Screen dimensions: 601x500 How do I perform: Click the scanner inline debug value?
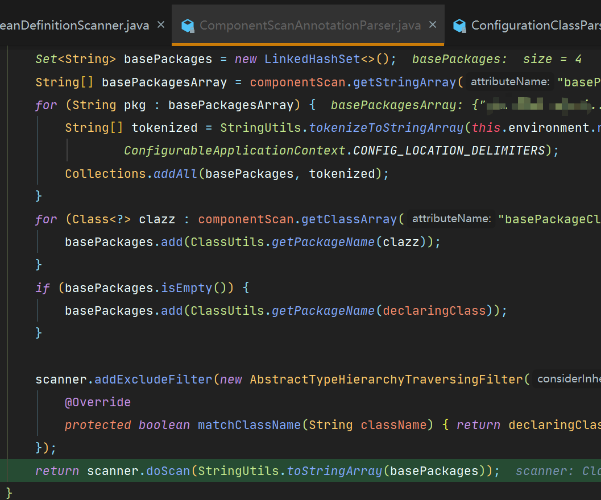point(558,470)
